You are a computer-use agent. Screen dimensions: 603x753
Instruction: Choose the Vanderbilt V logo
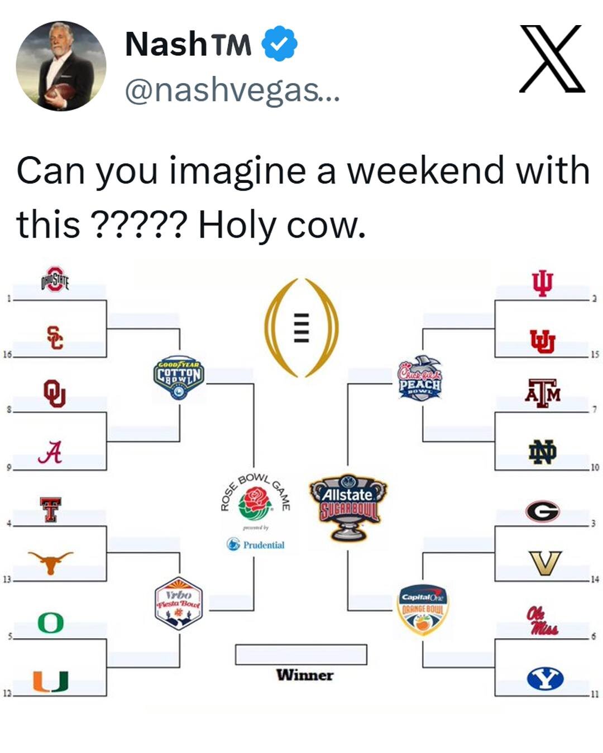(x=545, y=563)
